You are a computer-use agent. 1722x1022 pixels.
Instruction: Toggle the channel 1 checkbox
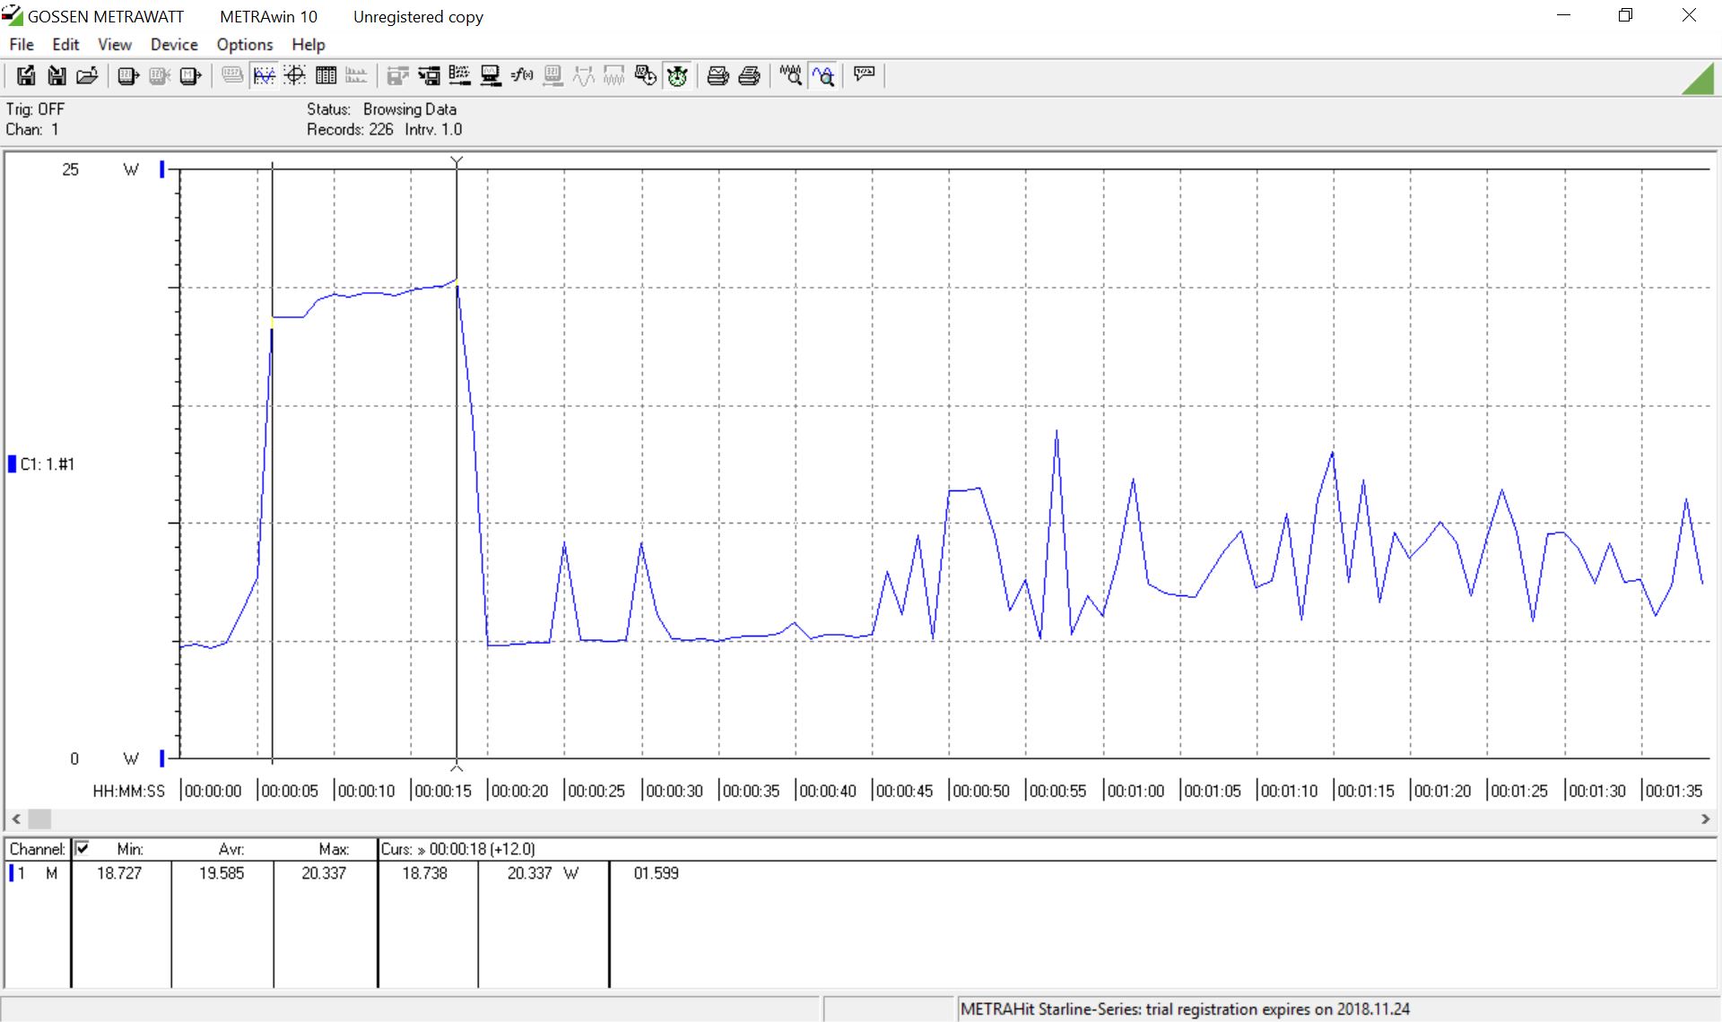coord(83,848)
